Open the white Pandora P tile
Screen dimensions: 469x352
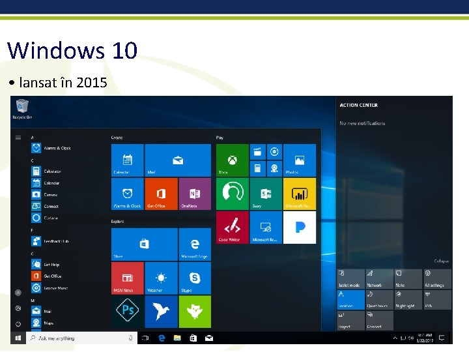(300, 227)
